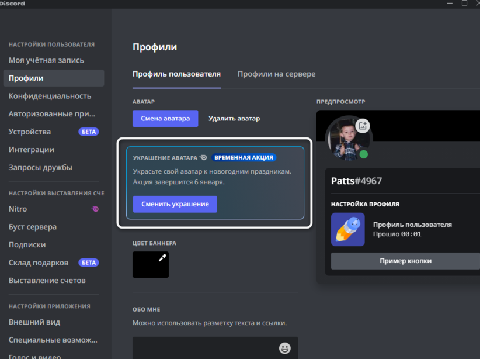The width and height of the screenshot is (480, 359).
Task: Click the green online status indicator
Action: (x=363, y=154)
